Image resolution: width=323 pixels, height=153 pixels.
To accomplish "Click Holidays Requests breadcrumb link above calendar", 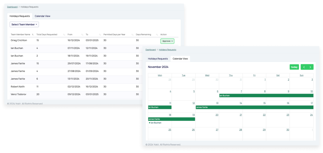I will click(167, 50).
